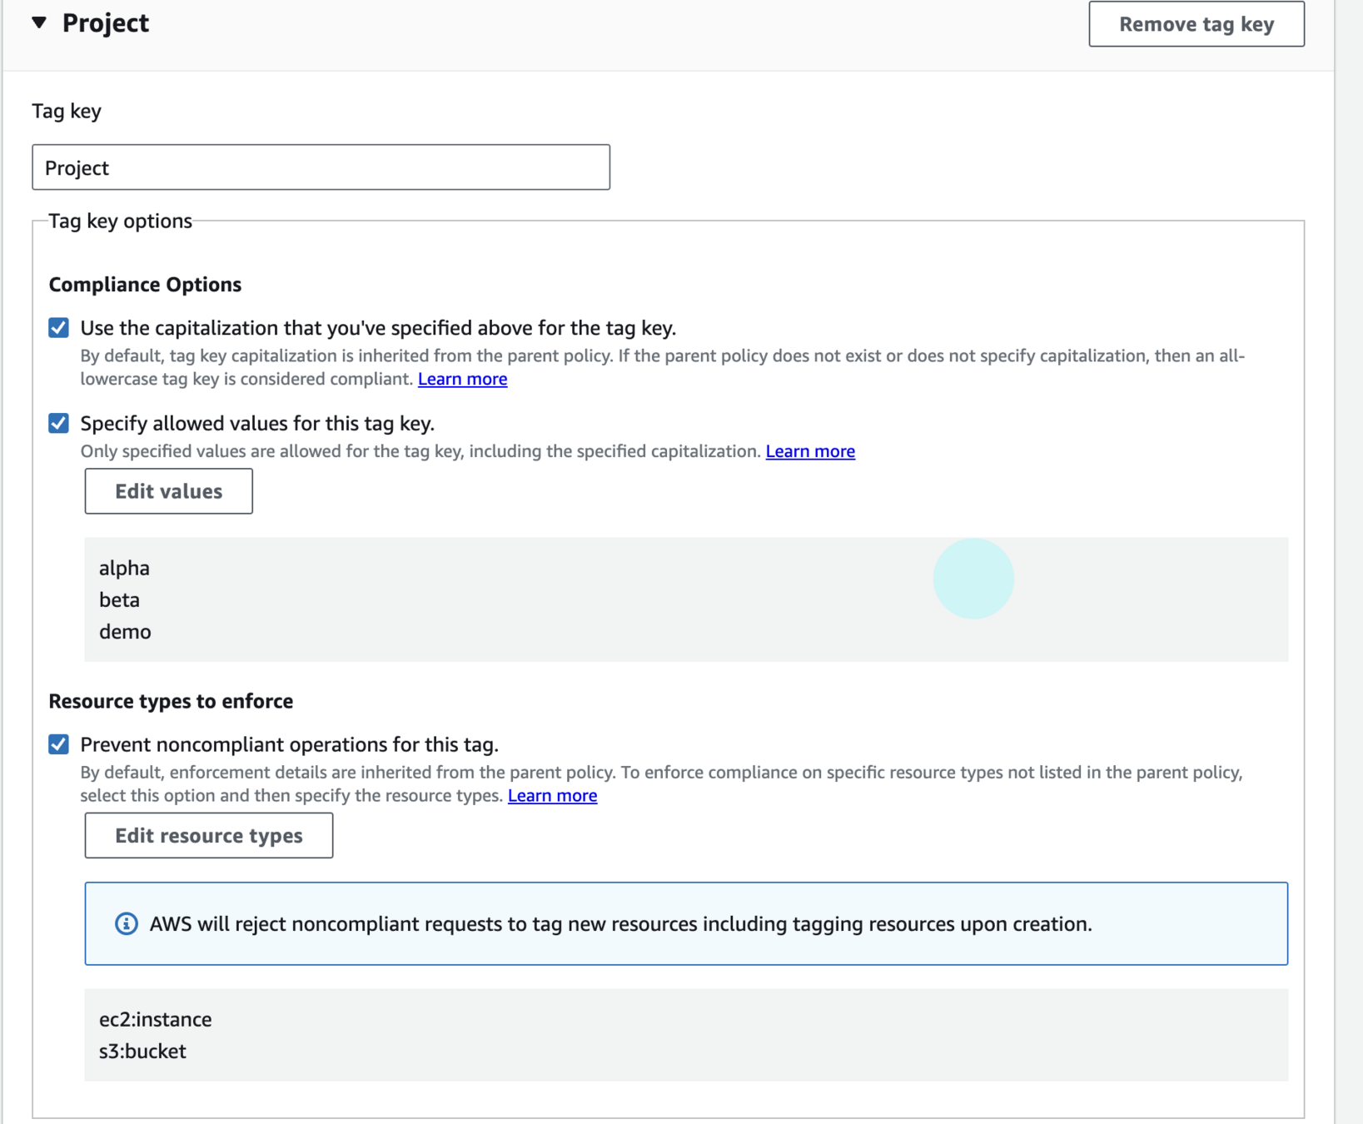The image size is (1363, 1124).
Task: Focus the Tag key input field
Action: pos(321,167)
